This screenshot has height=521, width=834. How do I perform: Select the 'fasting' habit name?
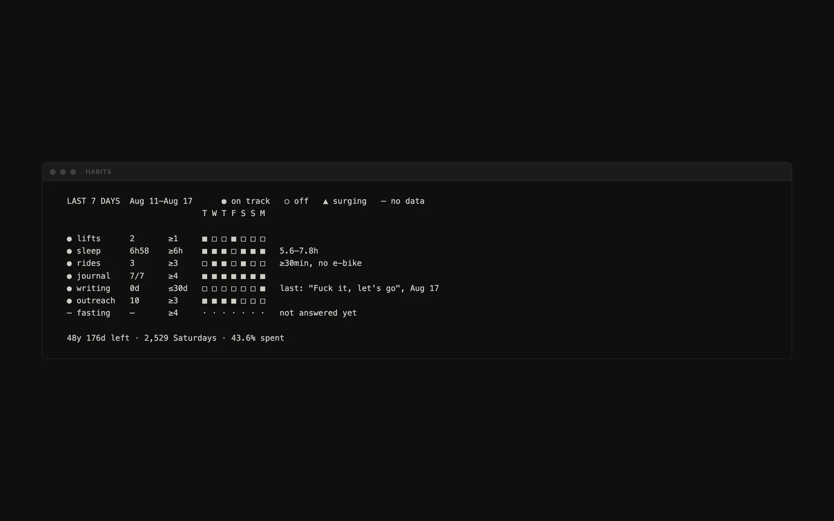[x=93, y=313]
